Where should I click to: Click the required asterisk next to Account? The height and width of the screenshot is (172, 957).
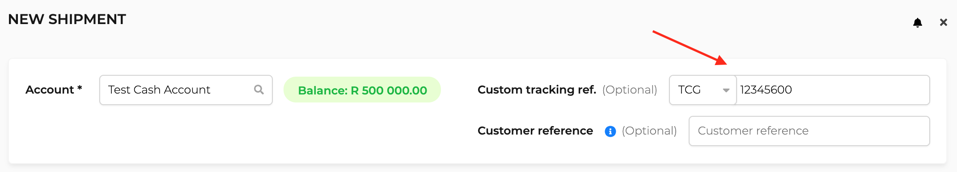80,88
